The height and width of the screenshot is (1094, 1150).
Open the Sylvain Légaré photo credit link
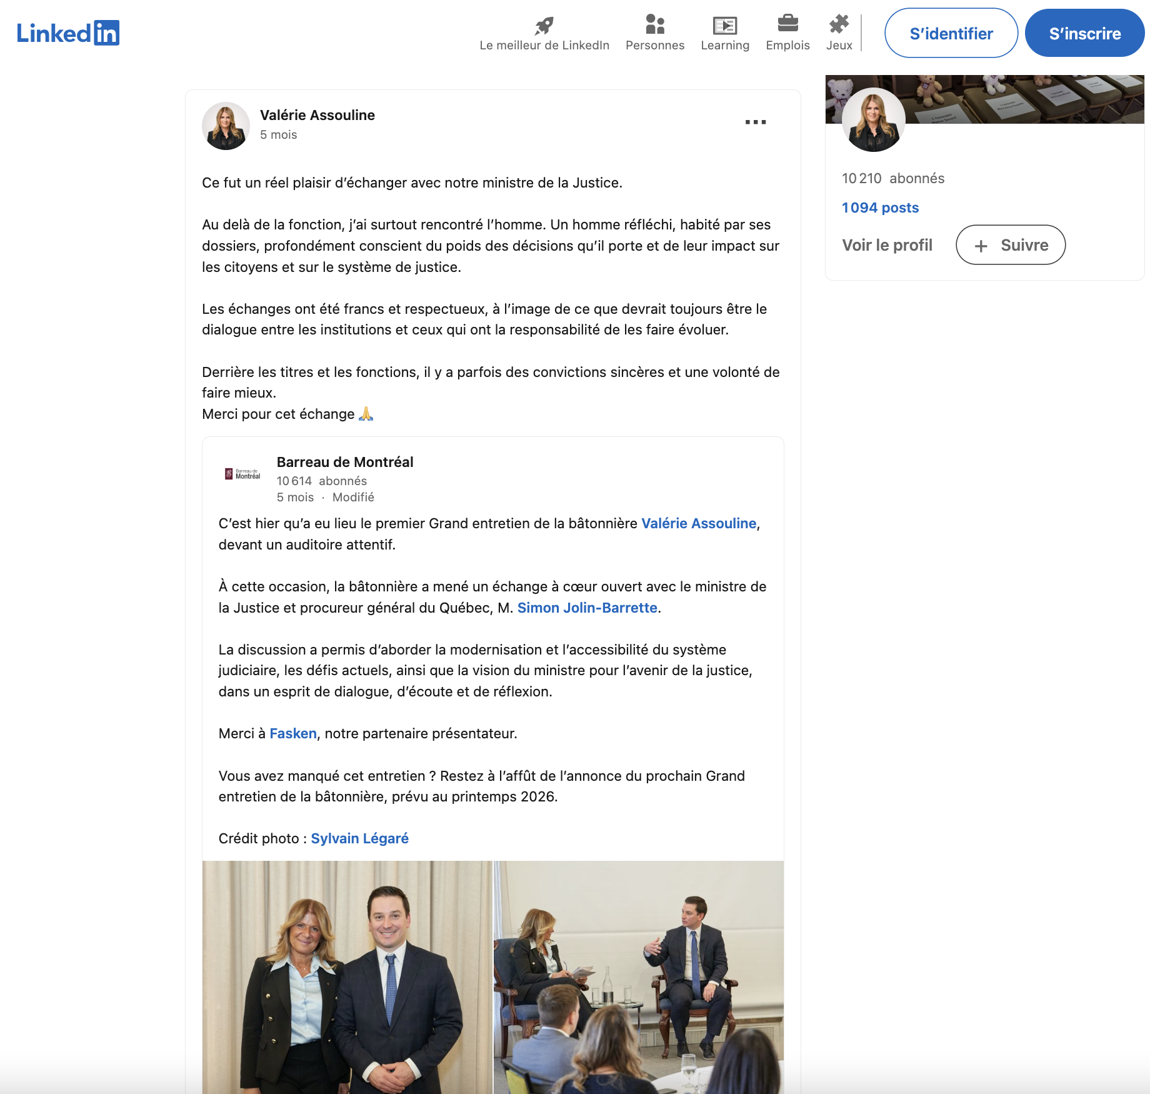tap(360, 838)
